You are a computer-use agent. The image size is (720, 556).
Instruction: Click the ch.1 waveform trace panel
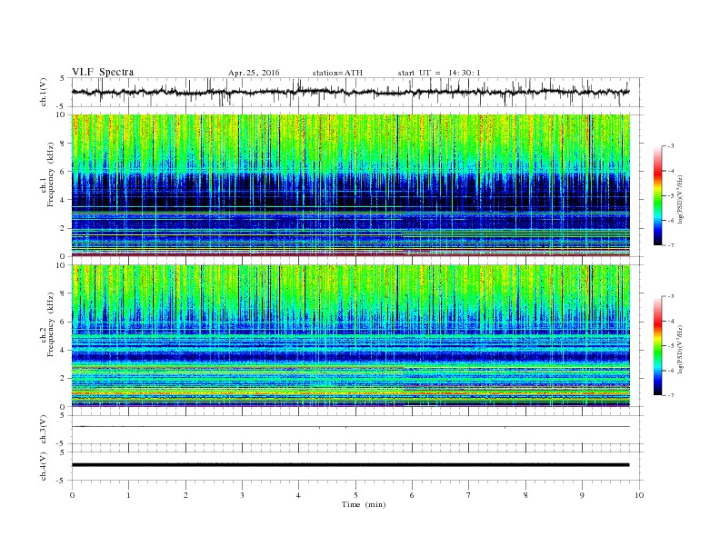tap(357, 92)
